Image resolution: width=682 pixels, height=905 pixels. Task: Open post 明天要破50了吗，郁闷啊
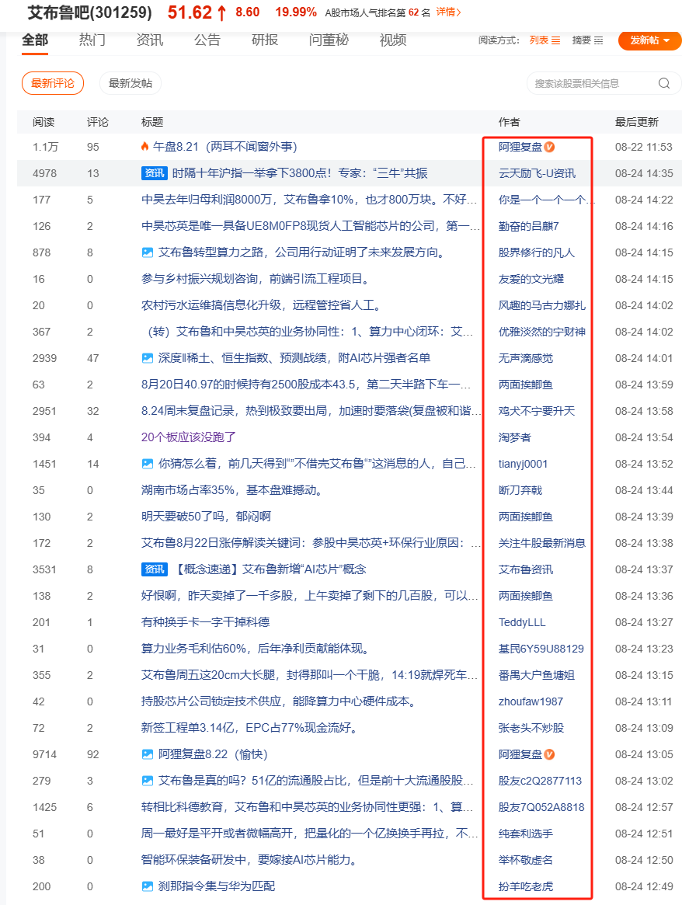pos(206,517)
